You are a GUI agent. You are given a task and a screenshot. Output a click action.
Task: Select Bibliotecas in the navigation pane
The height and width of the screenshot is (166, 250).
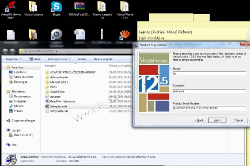point(16,91)
